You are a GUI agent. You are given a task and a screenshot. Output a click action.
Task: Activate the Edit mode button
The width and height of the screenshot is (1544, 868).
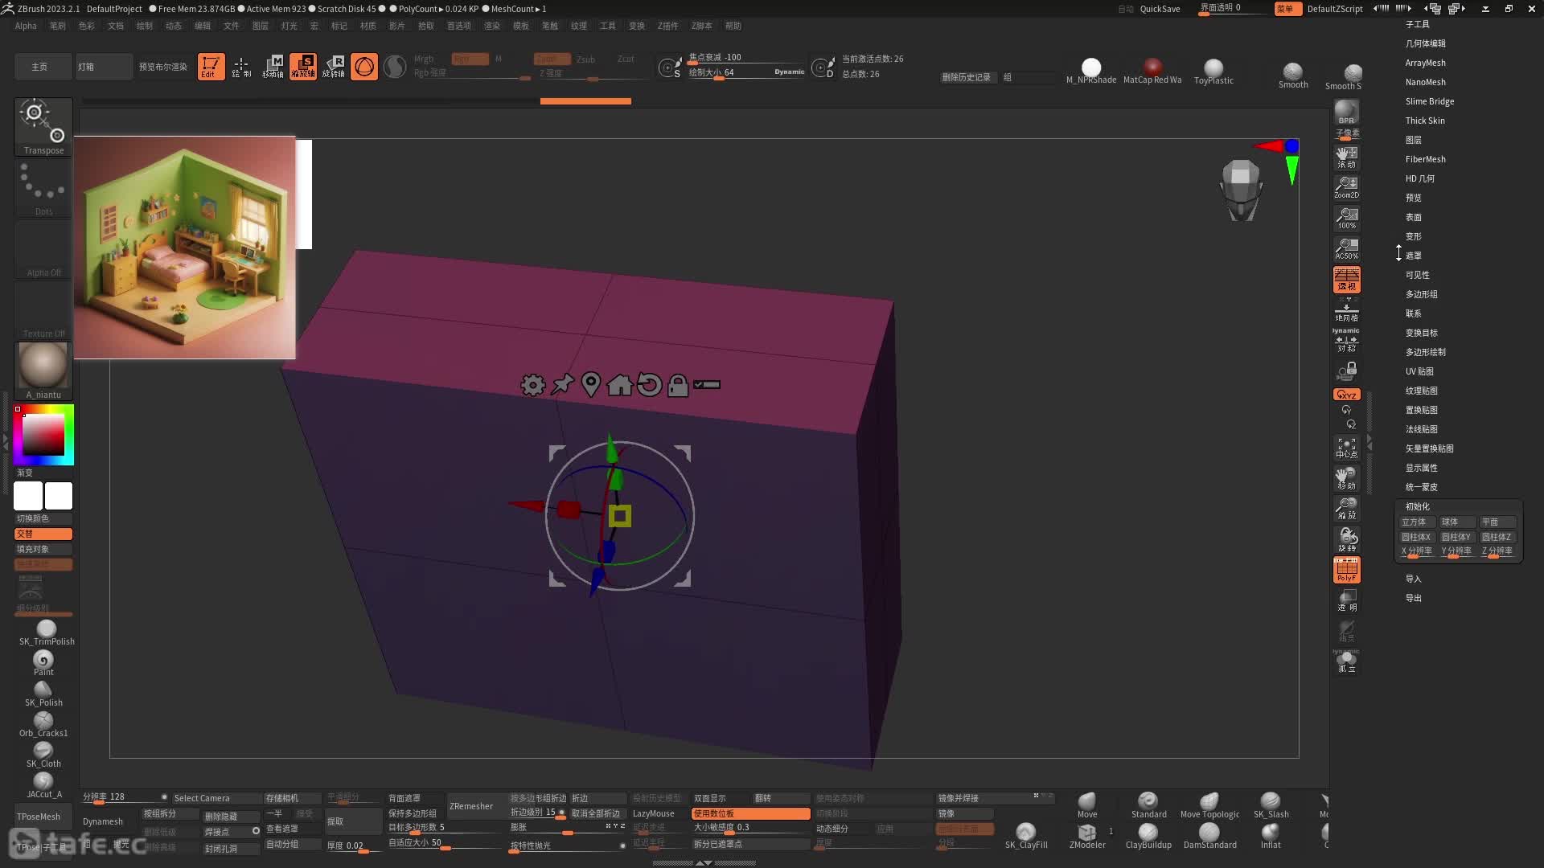pyautogui.click(x=211, y=67)
